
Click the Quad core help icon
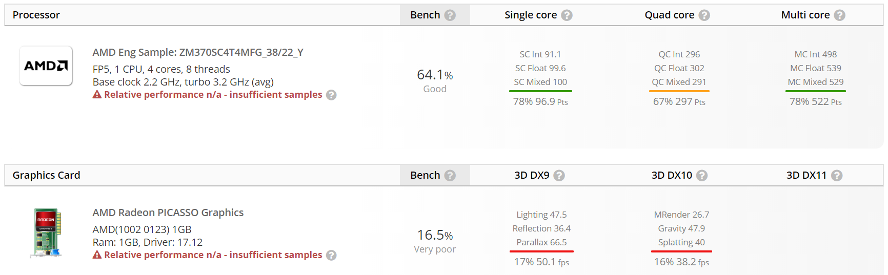[x=704, y=15]
